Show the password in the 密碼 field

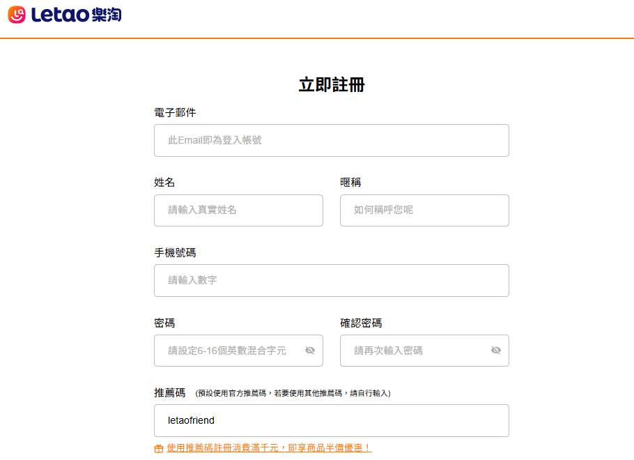tap(310, 351)
